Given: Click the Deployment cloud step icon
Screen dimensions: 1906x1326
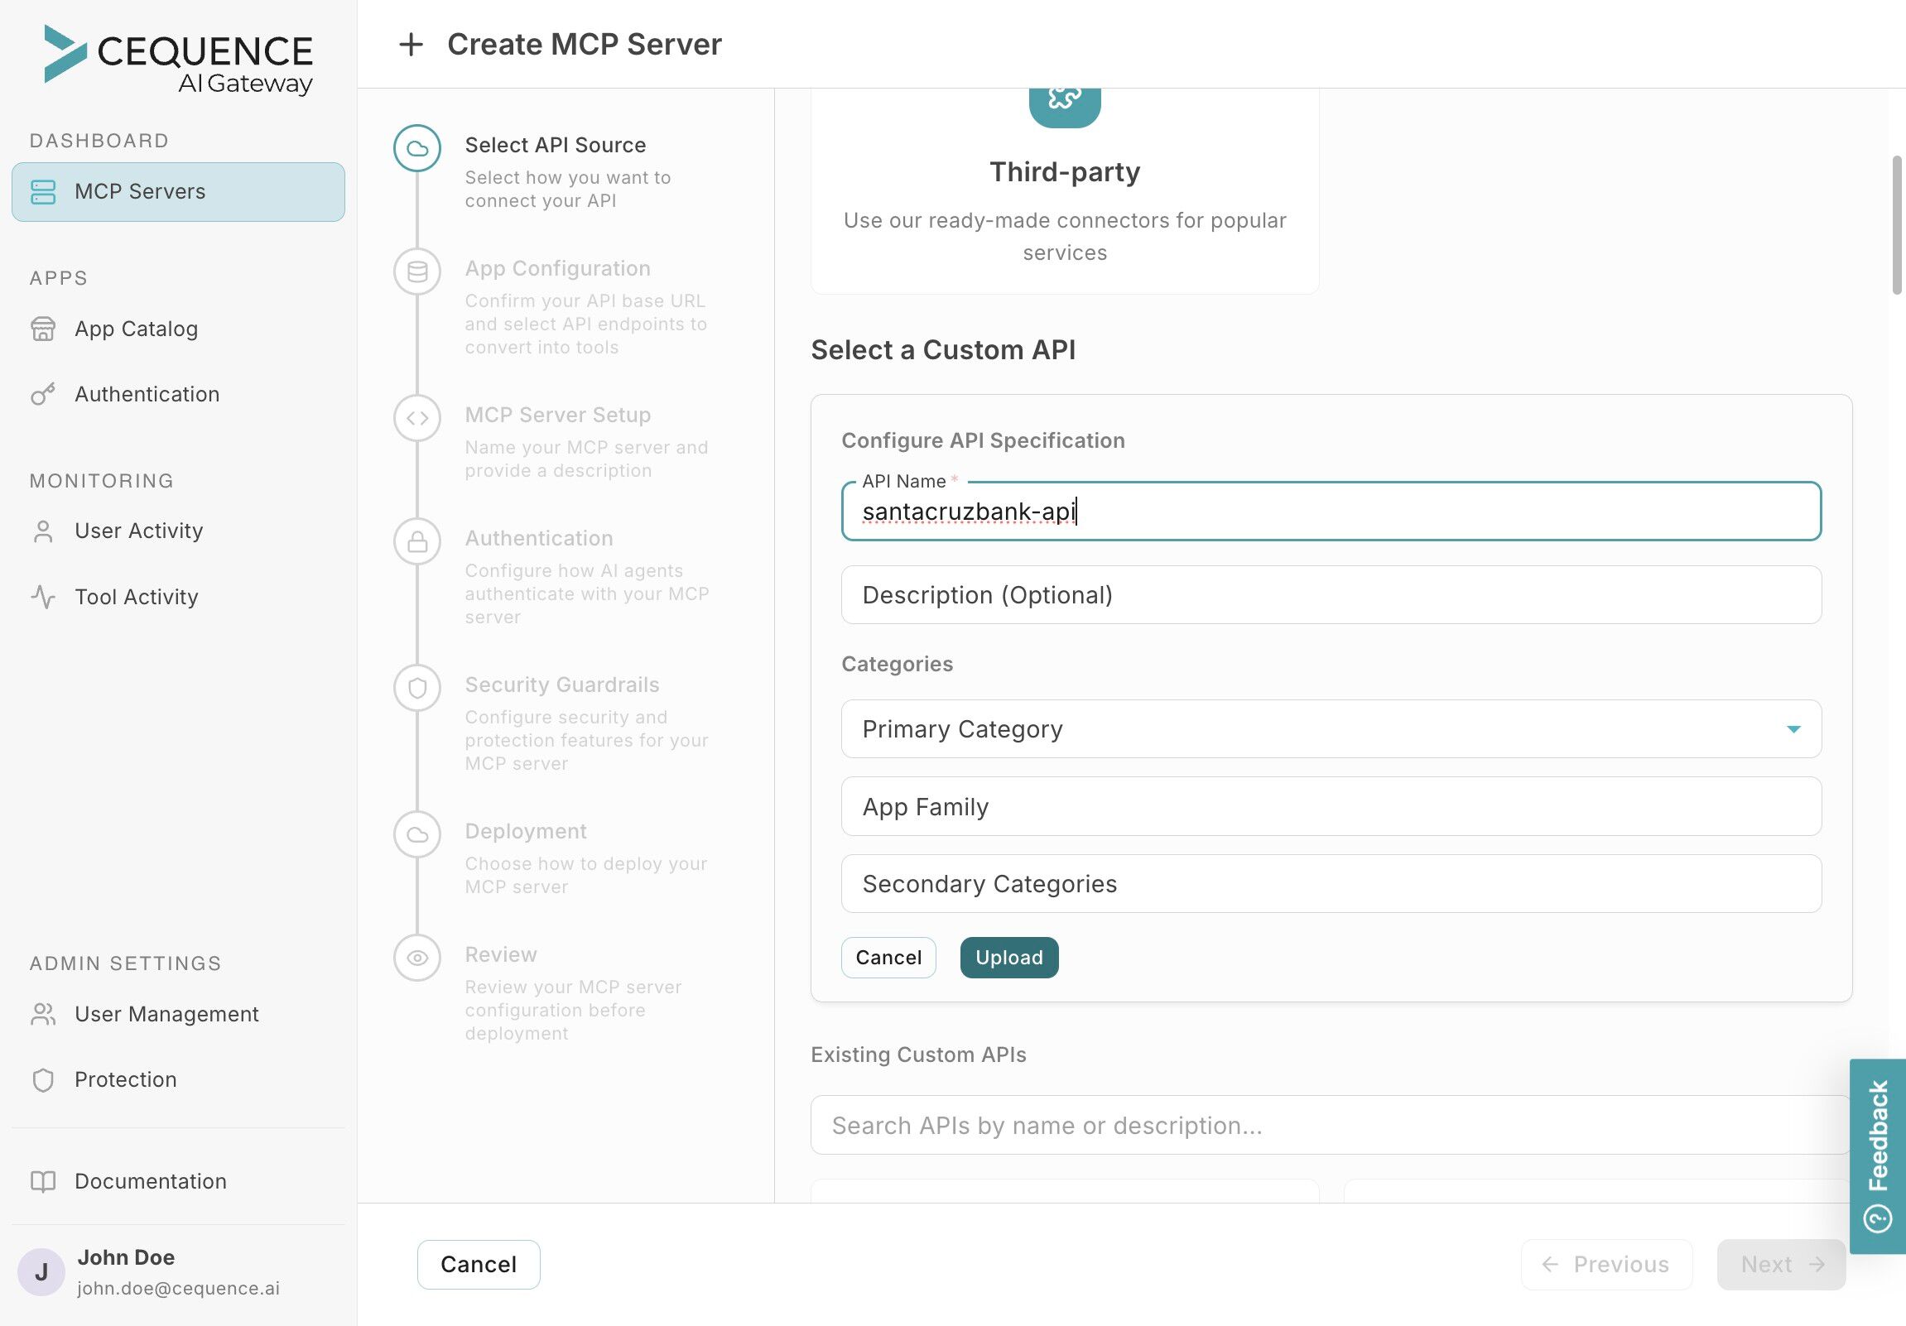Looking at the screenshot, I should pos(416,834).
